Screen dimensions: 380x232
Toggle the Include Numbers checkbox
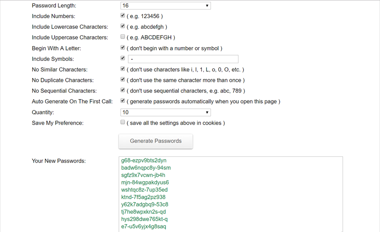tap(123, 16)
